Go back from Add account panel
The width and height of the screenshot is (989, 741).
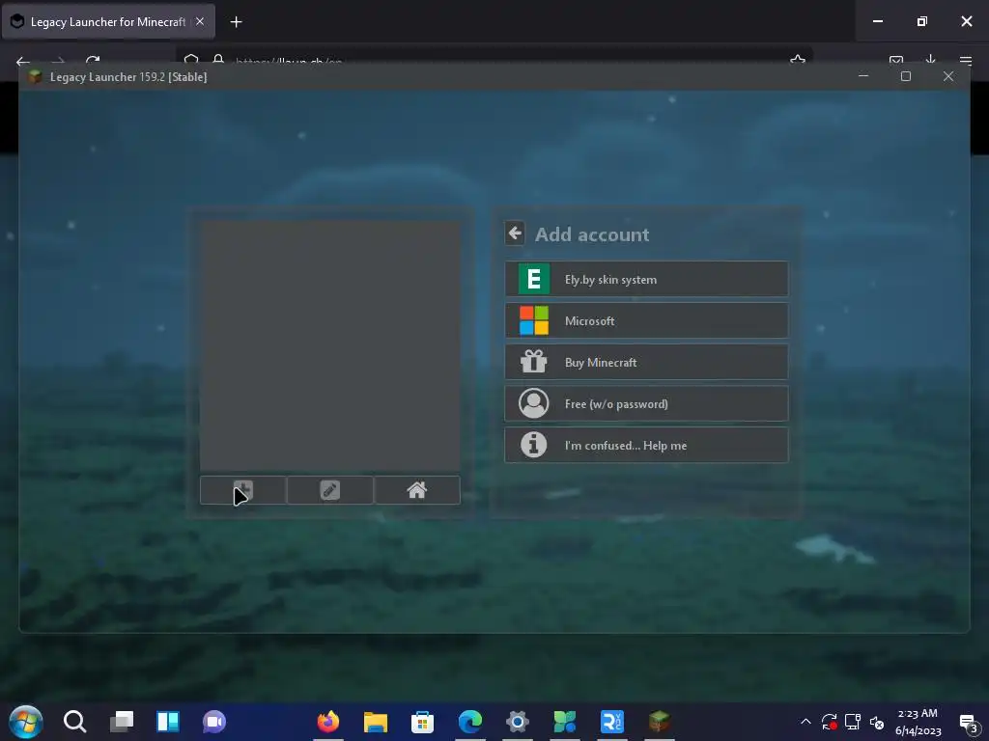point(515,233)
